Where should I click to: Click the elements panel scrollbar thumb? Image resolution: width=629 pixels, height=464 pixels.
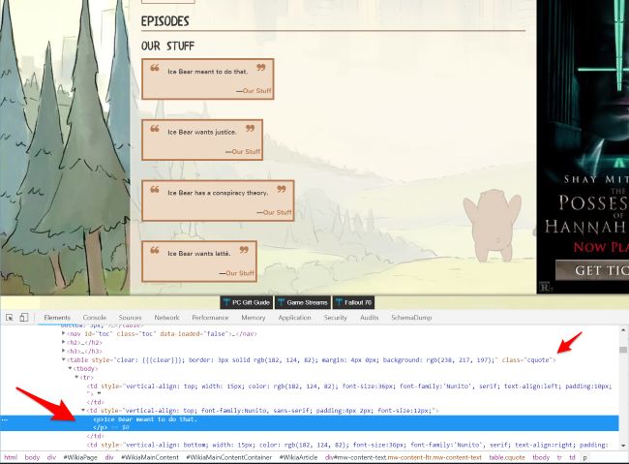pyautogui.click(x=623, y=350)
